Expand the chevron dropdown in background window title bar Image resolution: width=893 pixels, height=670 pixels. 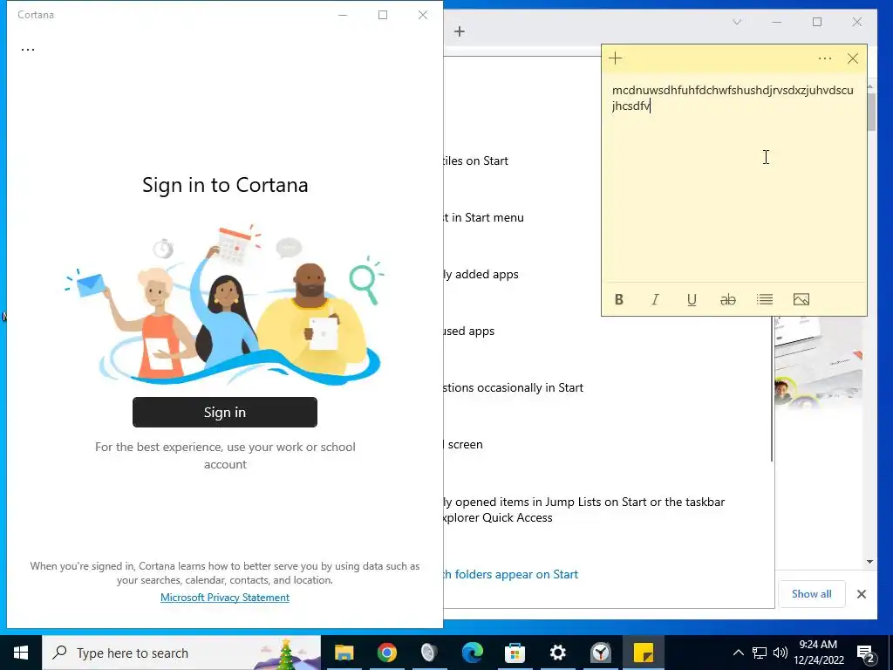736,22
